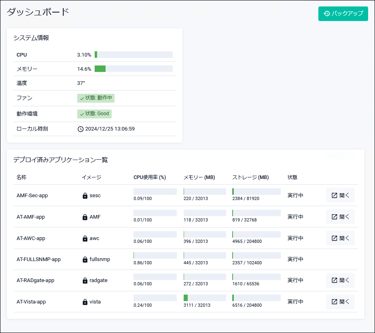Click the lock icon next to fullsnmp
The image size is (375, 333).
85,259
